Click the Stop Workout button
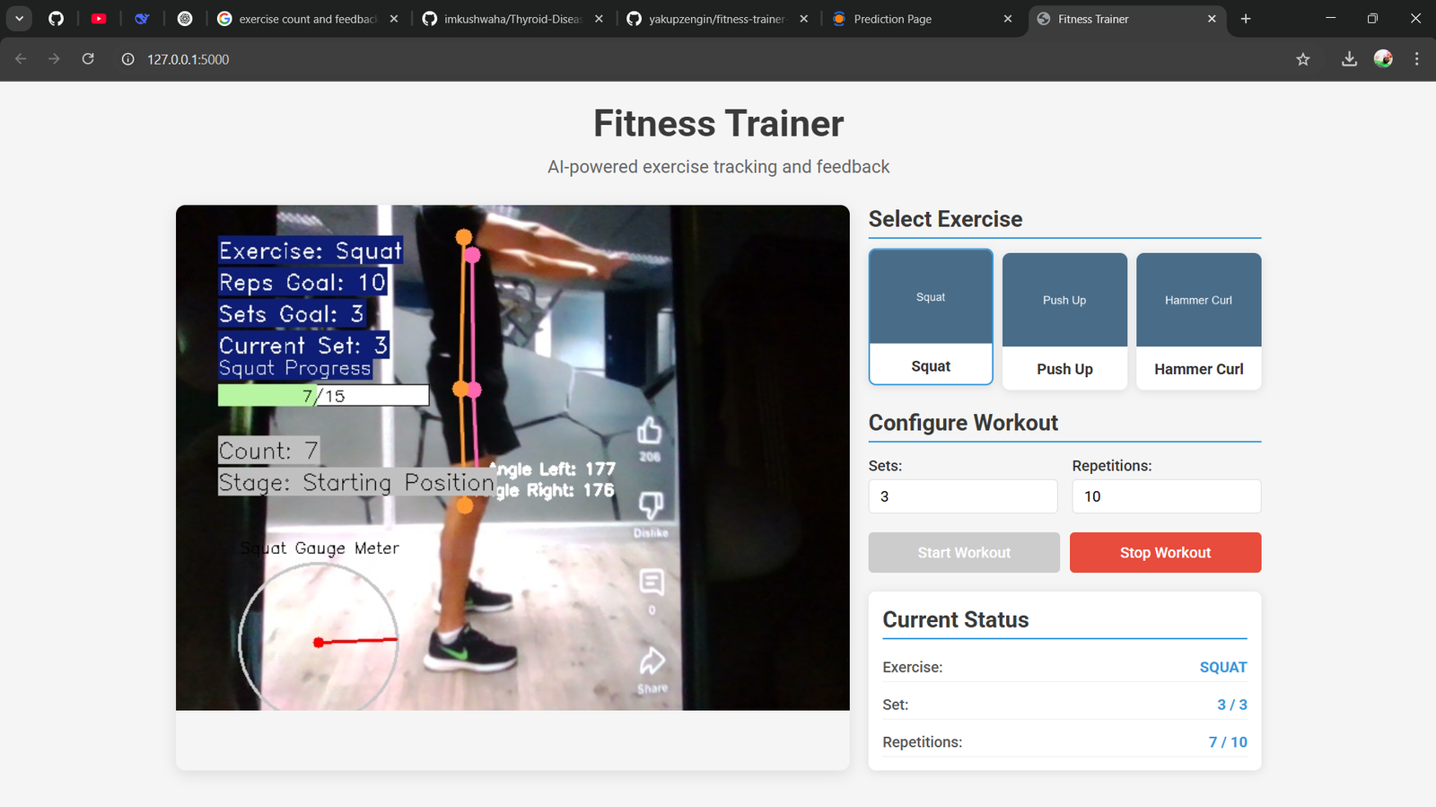The image size is (1436, 807). 1165,552
